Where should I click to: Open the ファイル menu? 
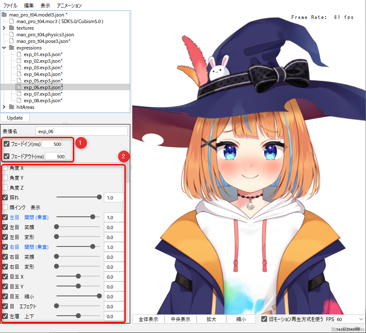point(10,6)
